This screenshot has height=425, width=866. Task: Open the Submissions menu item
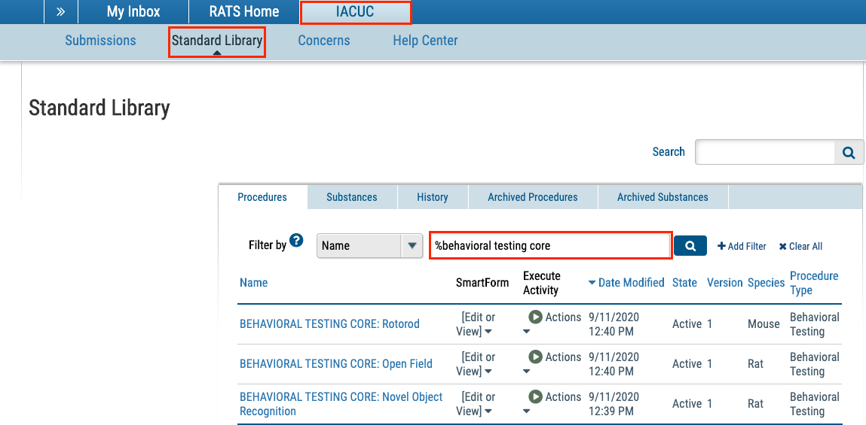tap(100, 40)
